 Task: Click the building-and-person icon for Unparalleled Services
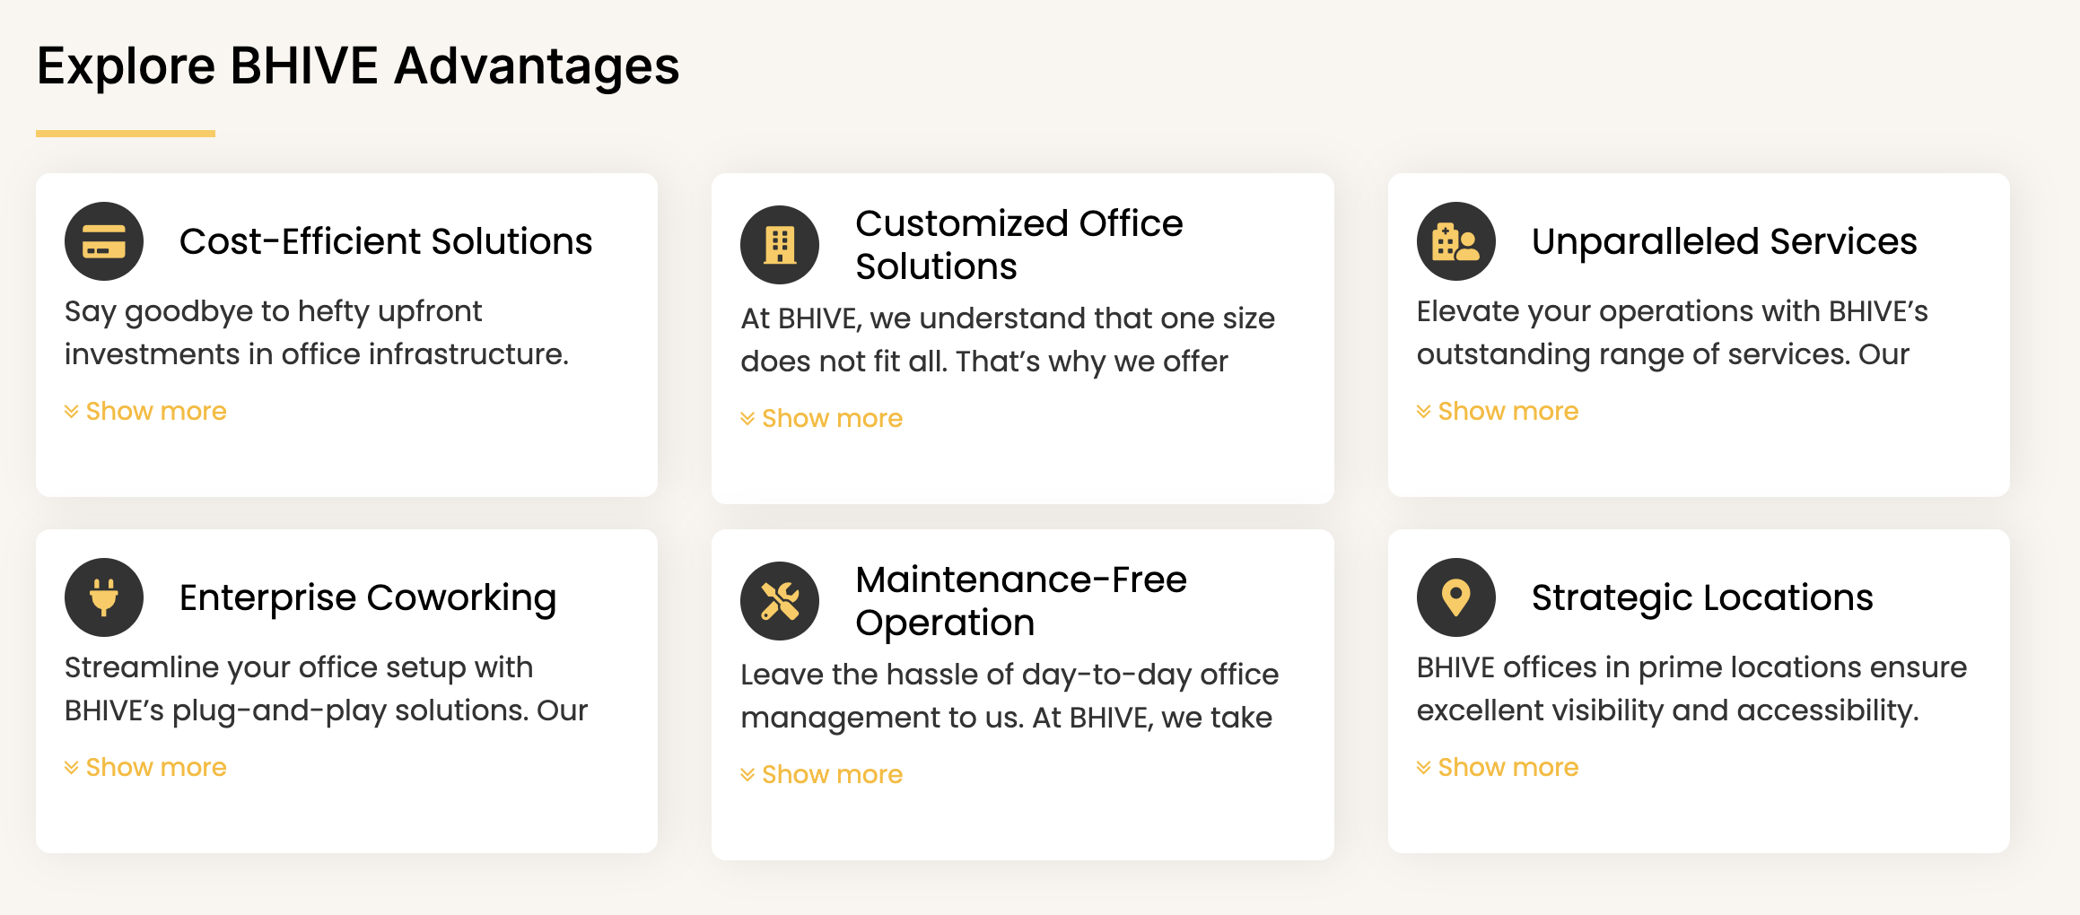point(1456,241)
